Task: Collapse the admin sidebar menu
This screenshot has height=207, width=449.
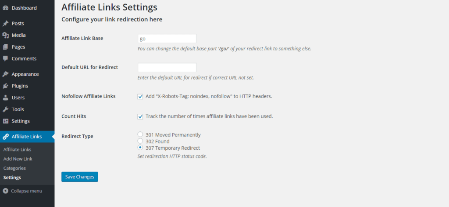Action: pyautogui.click(x=23, y=191)
